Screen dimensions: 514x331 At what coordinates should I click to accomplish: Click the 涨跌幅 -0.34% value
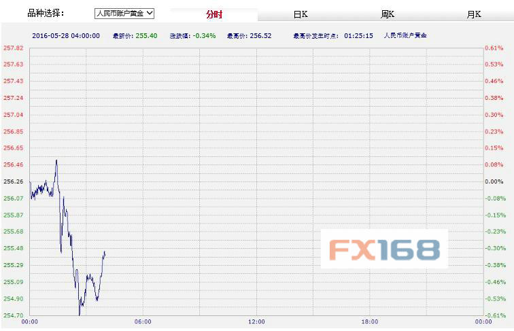tap(205, 35)
